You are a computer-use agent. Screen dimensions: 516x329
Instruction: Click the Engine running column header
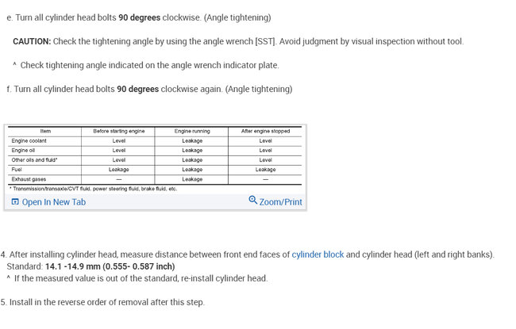(x=192, y=131)
